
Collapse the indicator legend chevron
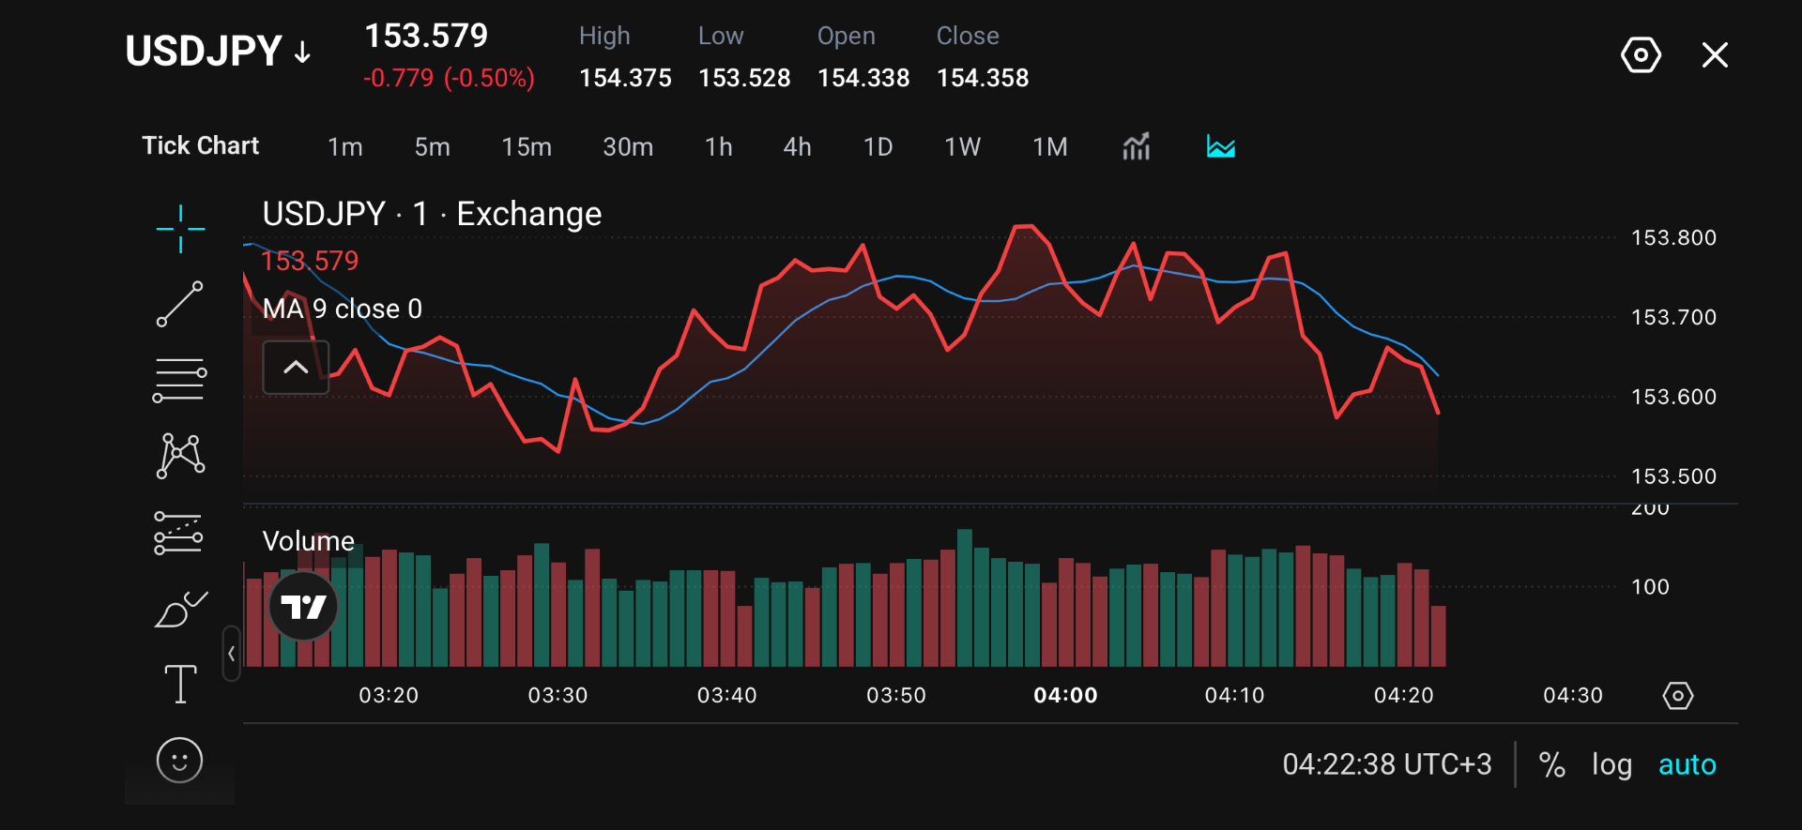click(296, 368)
